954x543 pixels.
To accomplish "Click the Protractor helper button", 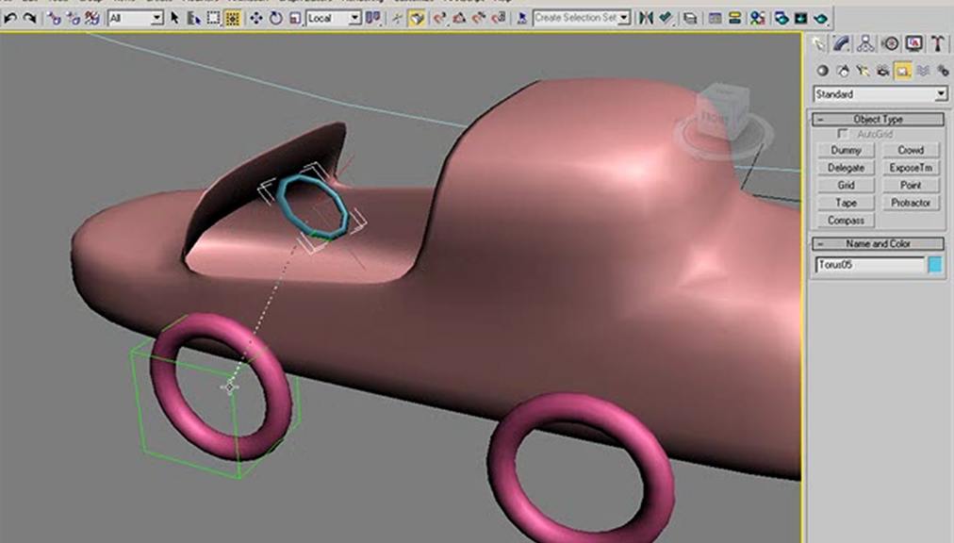I will coord(910,203).
